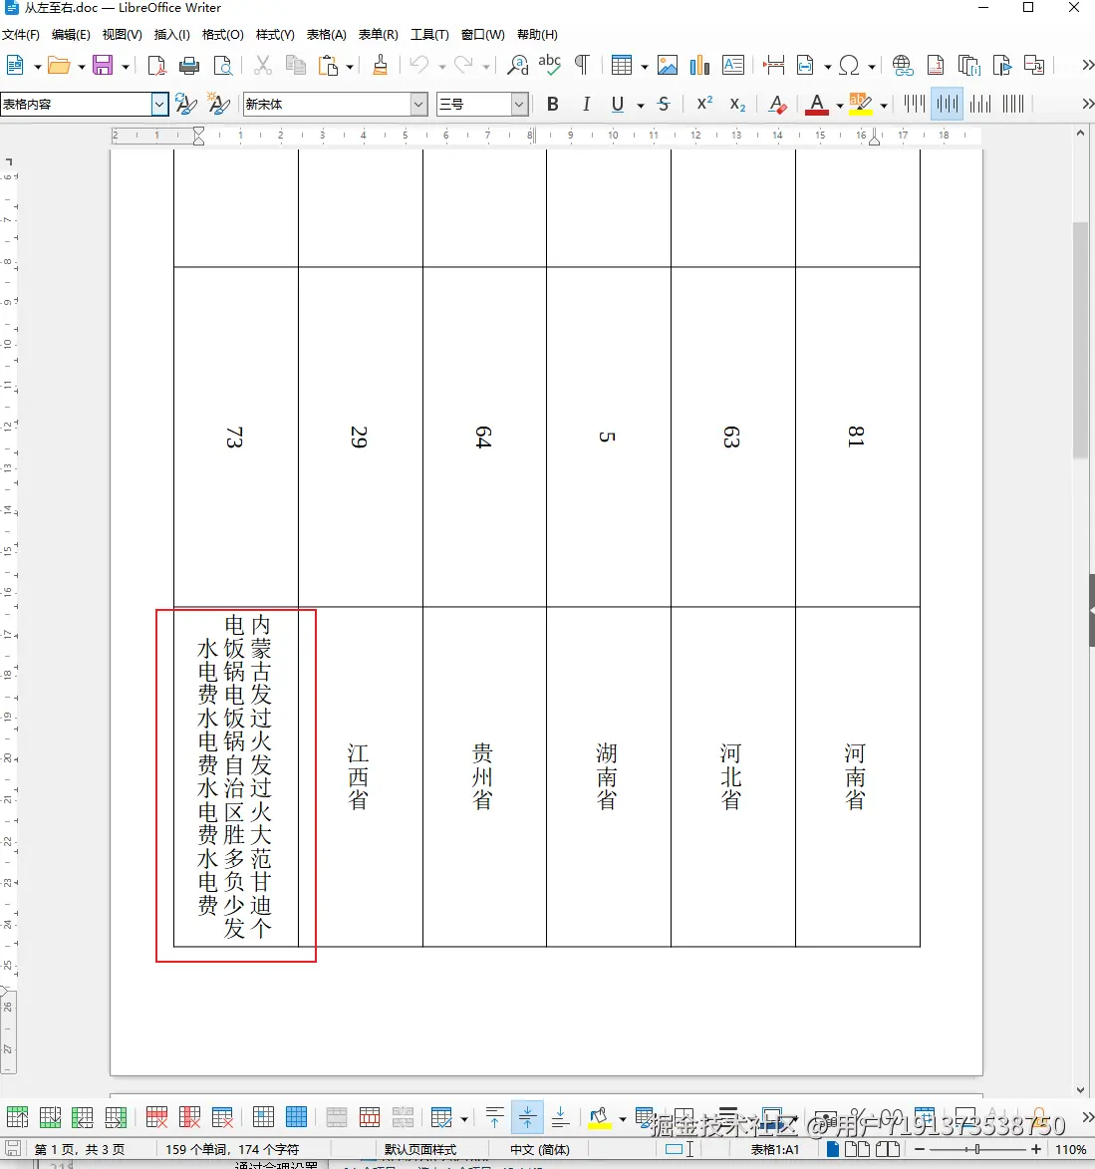Open the font color dropdown arrow
The image size is (1095, 1169).
[x=839, y=106]
